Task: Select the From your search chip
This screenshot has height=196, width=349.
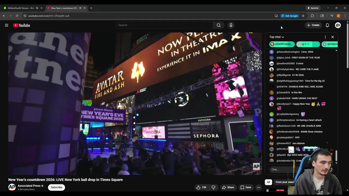Action: click(284, 182)
